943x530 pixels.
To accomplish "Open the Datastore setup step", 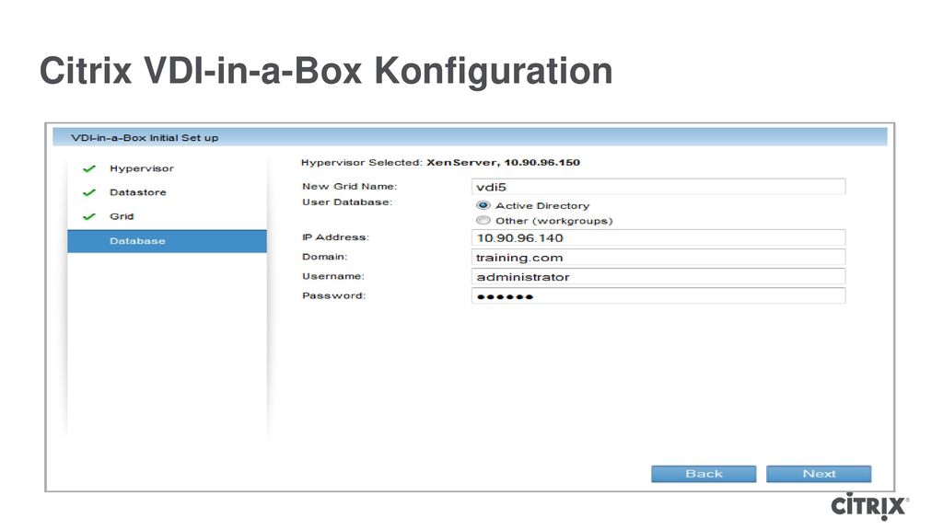I will coord(138,192).
